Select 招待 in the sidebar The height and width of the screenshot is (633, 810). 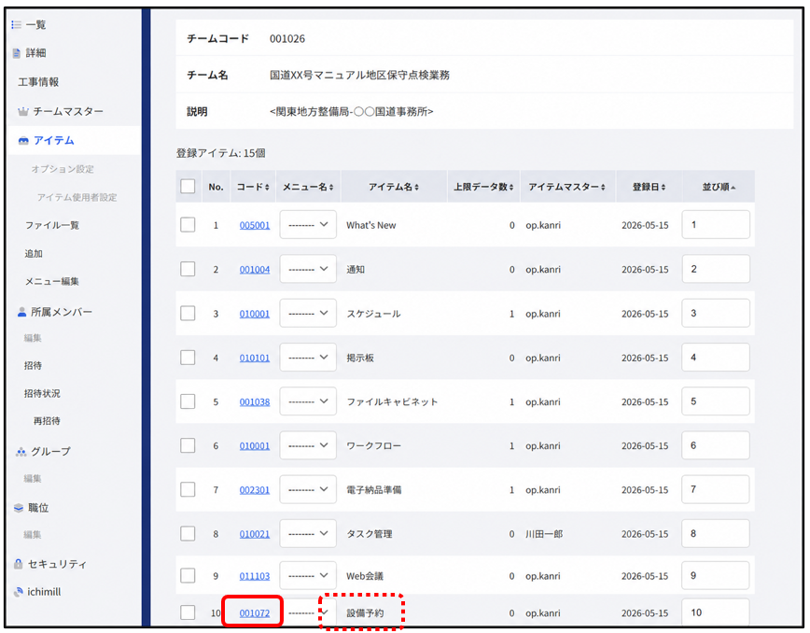click(33, 366)
